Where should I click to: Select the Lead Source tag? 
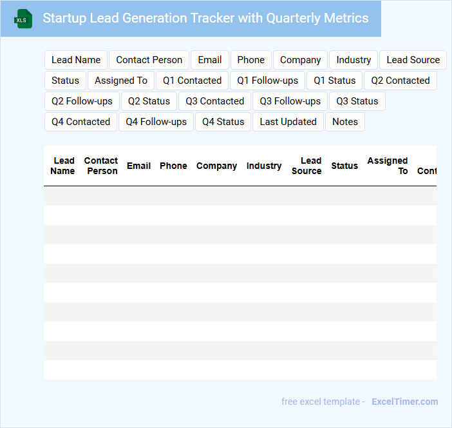click(x=413, y=60)
